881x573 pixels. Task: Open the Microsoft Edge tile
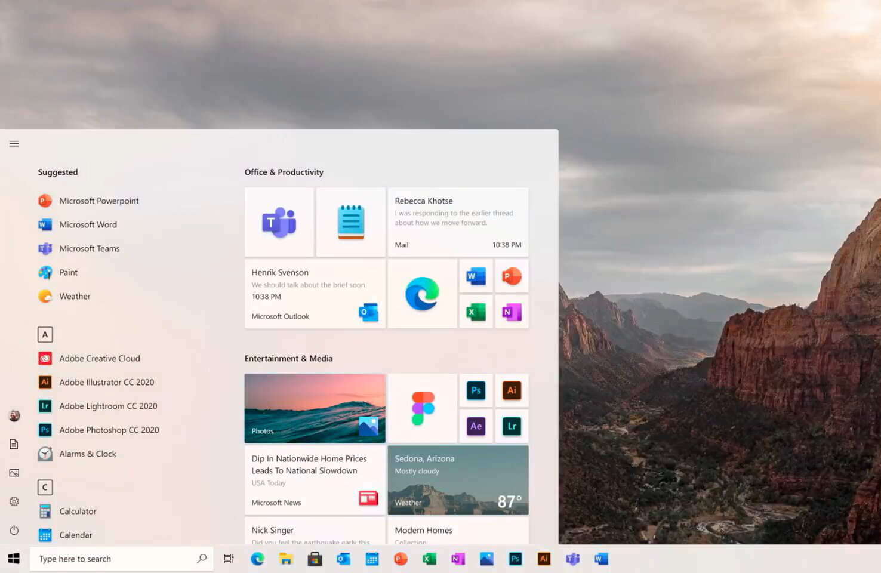pyautogui.click(x=423, y=294)
